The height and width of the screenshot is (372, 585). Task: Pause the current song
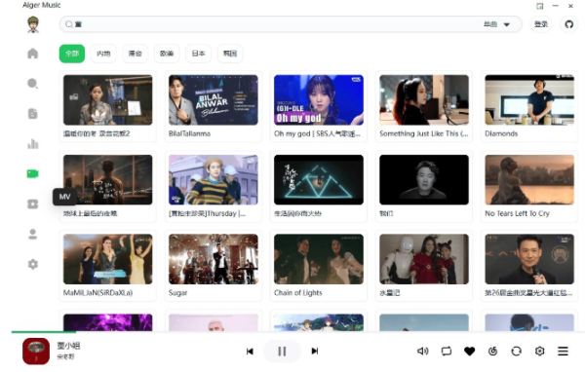coord(282,352)
